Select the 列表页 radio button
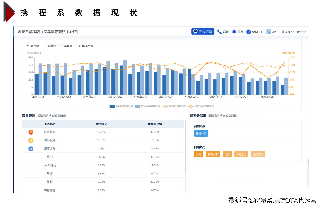The image size is (324, 207). click(x=28, y=46)
